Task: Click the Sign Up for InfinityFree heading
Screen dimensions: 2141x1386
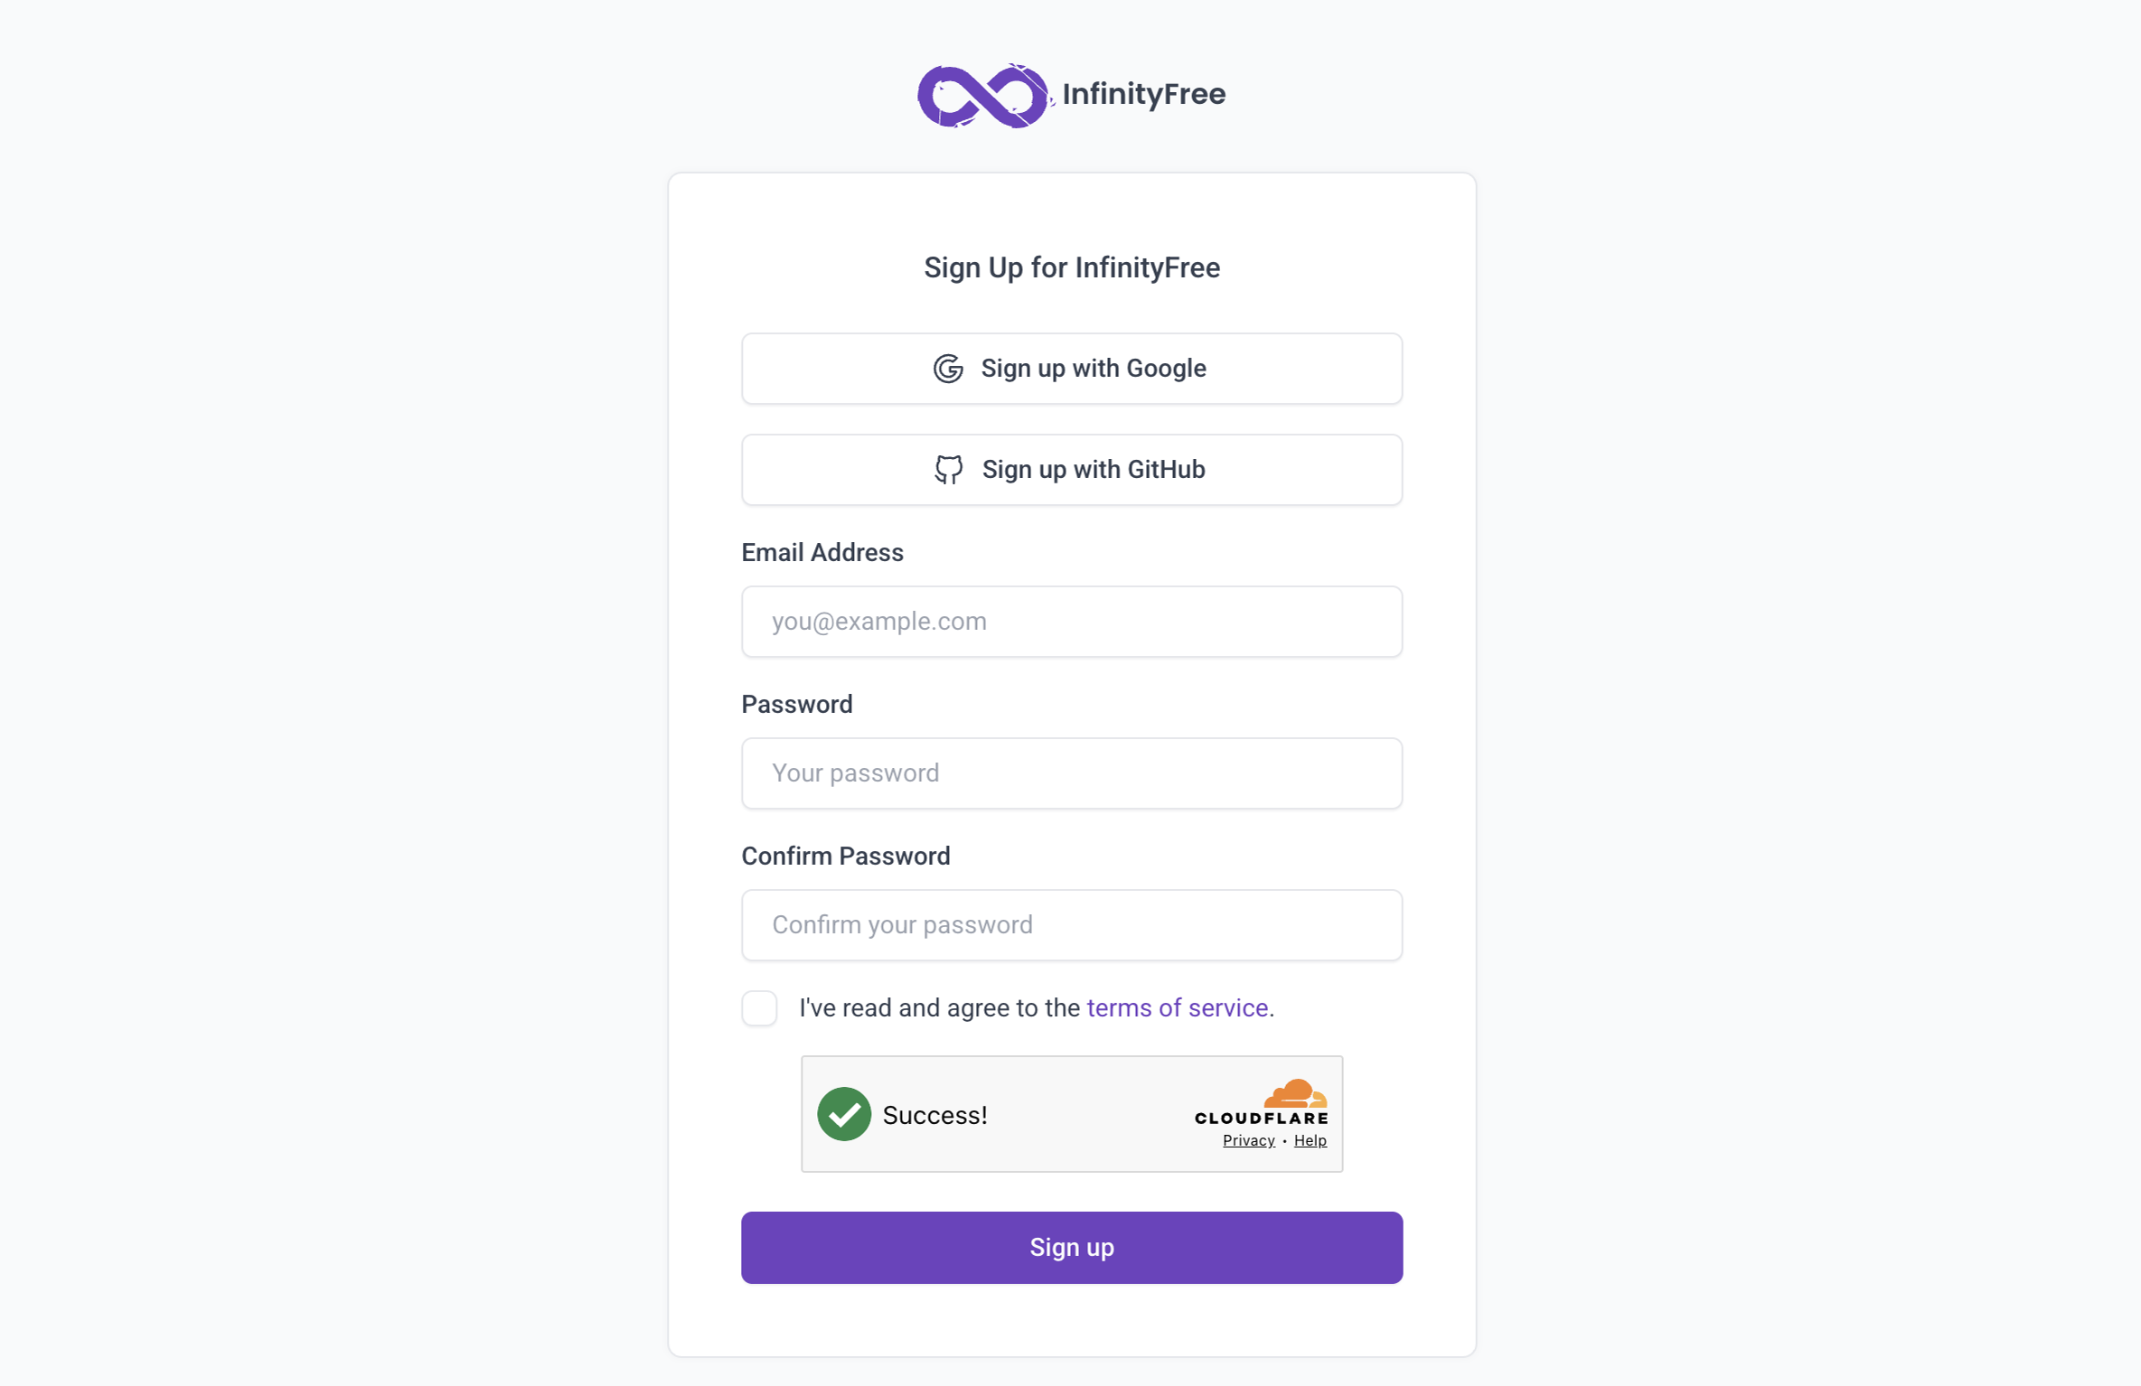Action: tap(1072, 267)
